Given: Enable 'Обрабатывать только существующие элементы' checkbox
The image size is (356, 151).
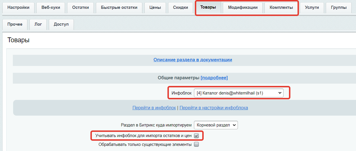Looking at the screenshot, I should pos(196,144).
